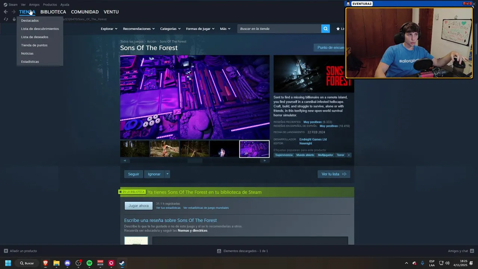Reload the store page with the refresh icon
Screen dimensions: 478x269
tap(6, 19)
